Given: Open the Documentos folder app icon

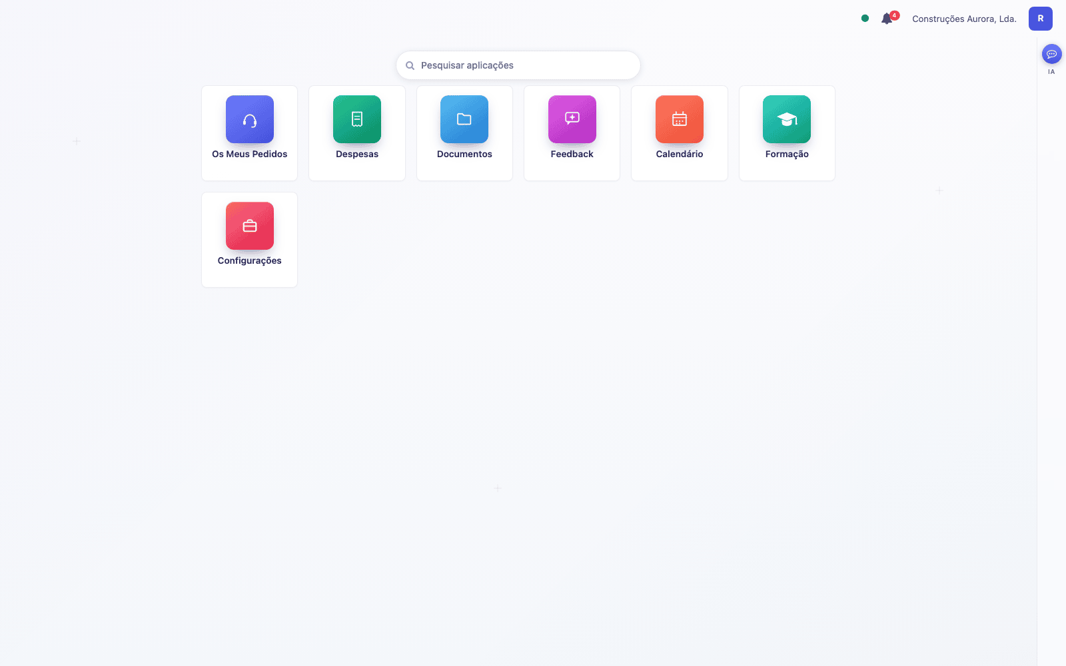Looking at the screenshot, I should 464,119.
